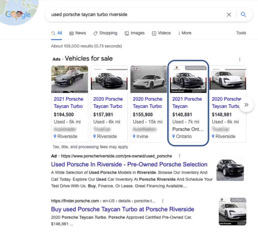Go to the Images tab
The height and width of the screenshot is (241, 258).
click(135, 33)
